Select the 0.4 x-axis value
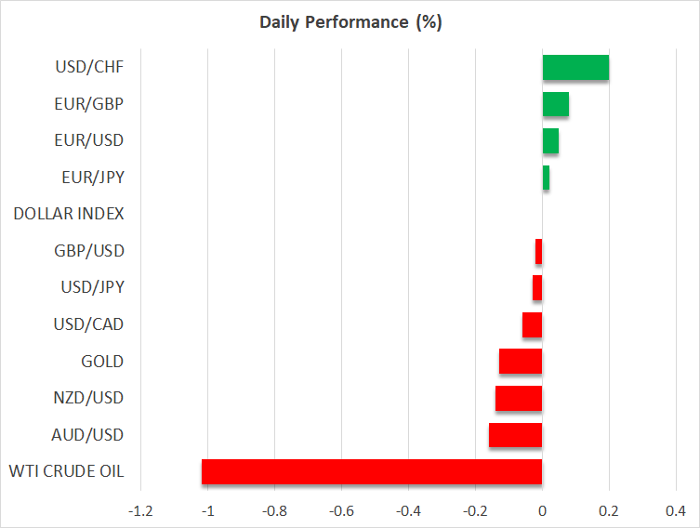Viewport: 700px width, 528px height. click(x=676, y=510)
